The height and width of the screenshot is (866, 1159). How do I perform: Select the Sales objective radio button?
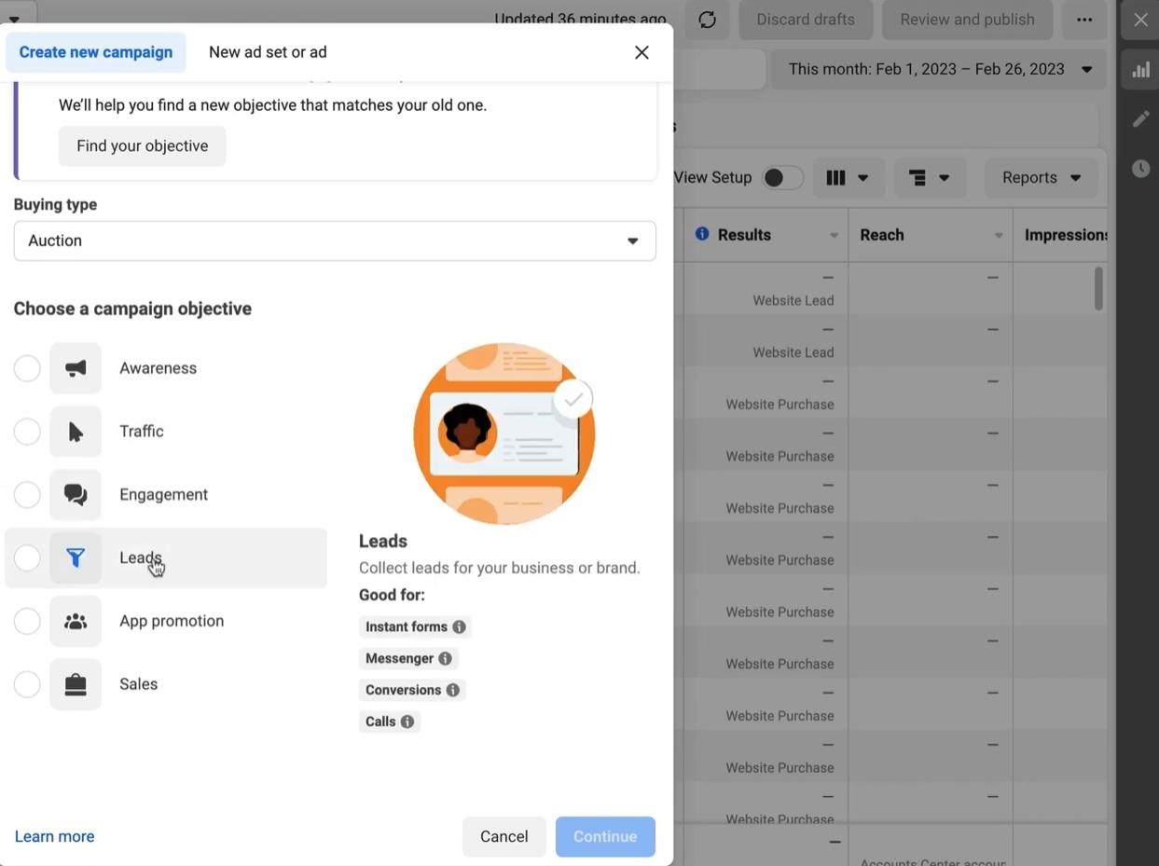tap(27, 684)
